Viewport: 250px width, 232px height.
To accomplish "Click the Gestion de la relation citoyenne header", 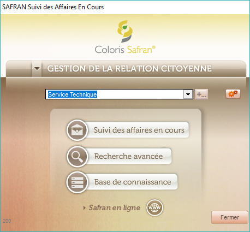I will click(x=129, y=69).
